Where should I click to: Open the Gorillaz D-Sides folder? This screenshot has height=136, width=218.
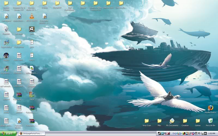[6, 3]
